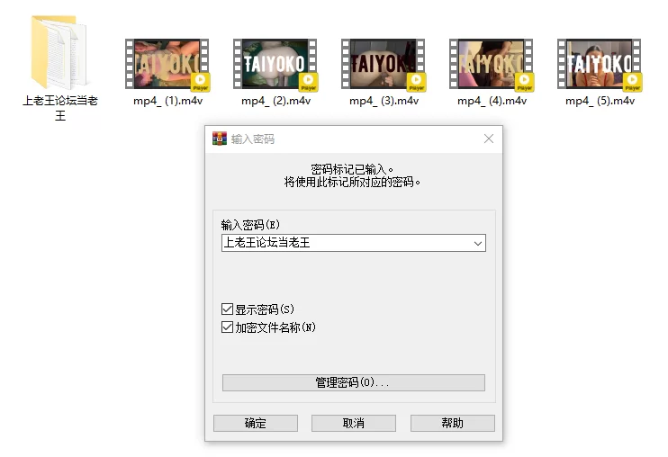Click the mp4_ (2).m4v file name

pyautogui.click(x=276, y=101)
